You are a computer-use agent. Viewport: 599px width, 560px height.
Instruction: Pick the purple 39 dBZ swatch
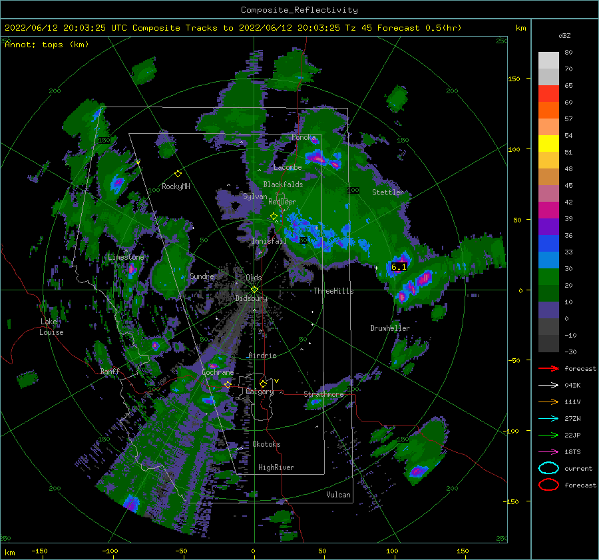click(548, 226)
